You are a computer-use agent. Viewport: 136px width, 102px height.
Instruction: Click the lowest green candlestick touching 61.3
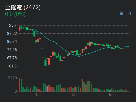coord(46,63)
